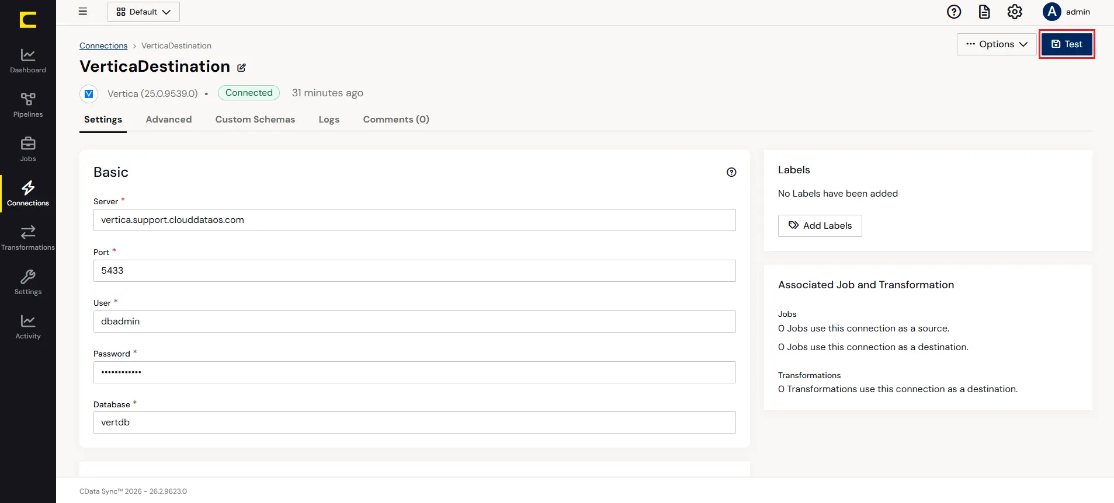Click into the Server input field

click(x=415, y=220)
